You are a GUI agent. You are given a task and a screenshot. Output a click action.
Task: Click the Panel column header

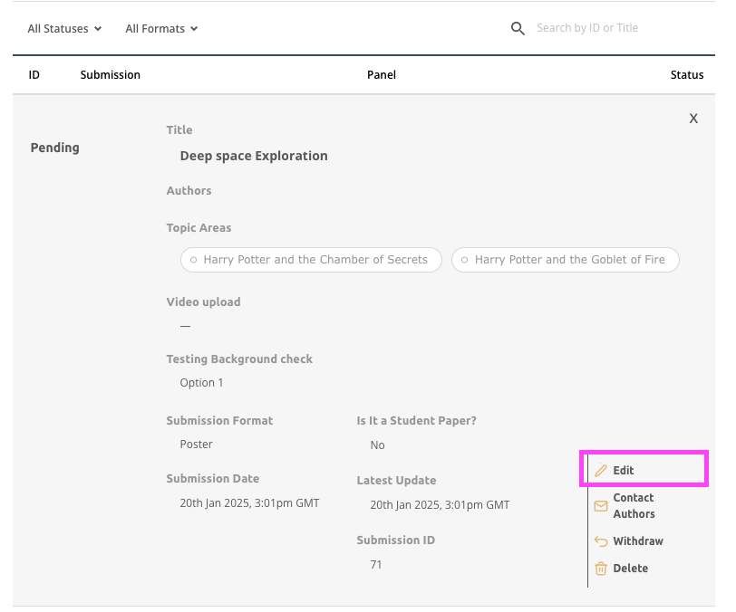(x=382, y=75)
